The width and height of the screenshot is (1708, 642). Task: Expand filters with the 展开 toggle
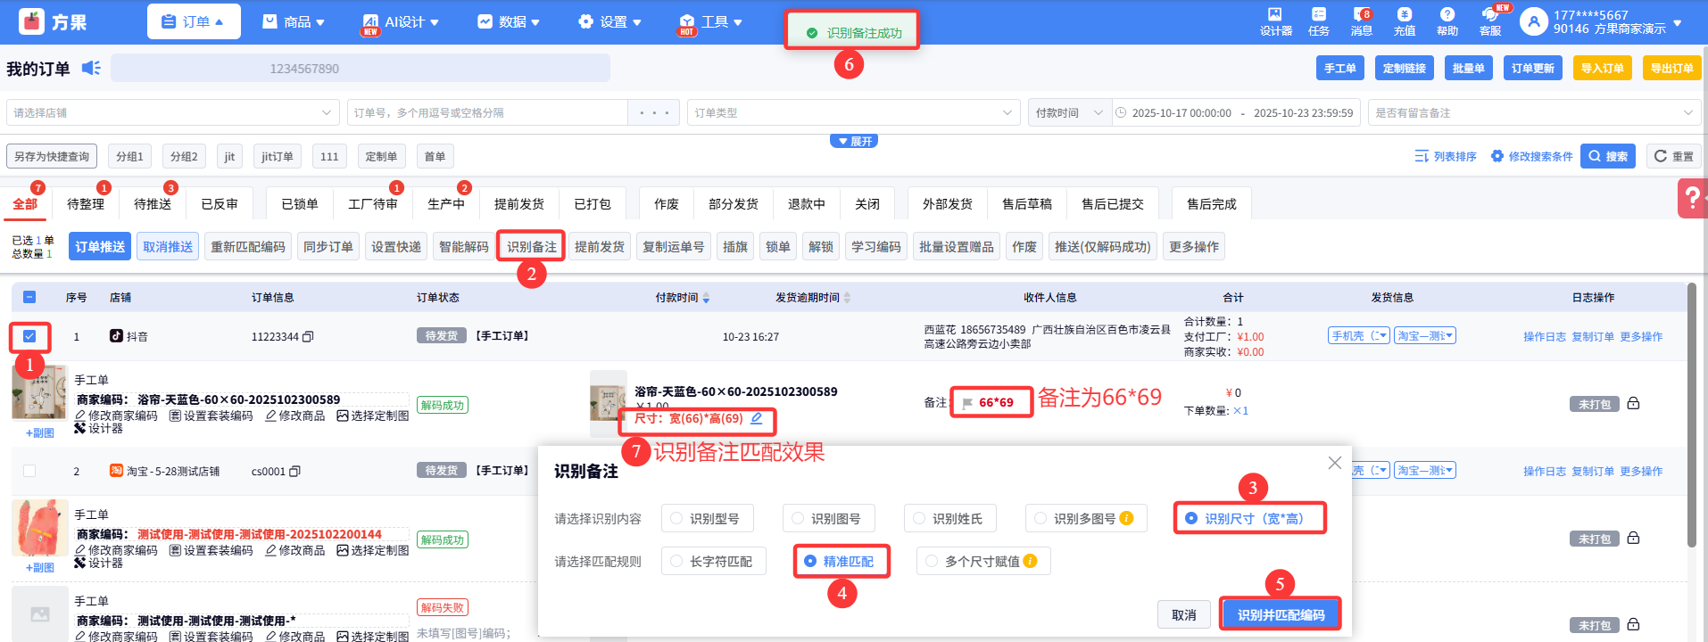(854, 141)
